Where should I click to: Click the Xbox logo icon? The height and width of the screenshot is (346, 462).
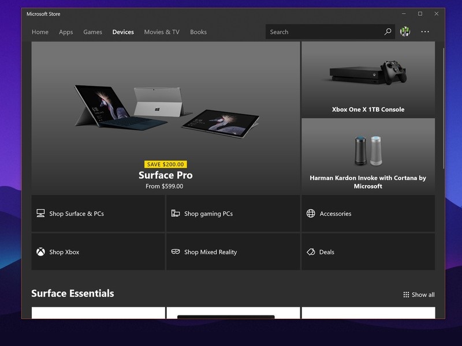tap(40, 252)
